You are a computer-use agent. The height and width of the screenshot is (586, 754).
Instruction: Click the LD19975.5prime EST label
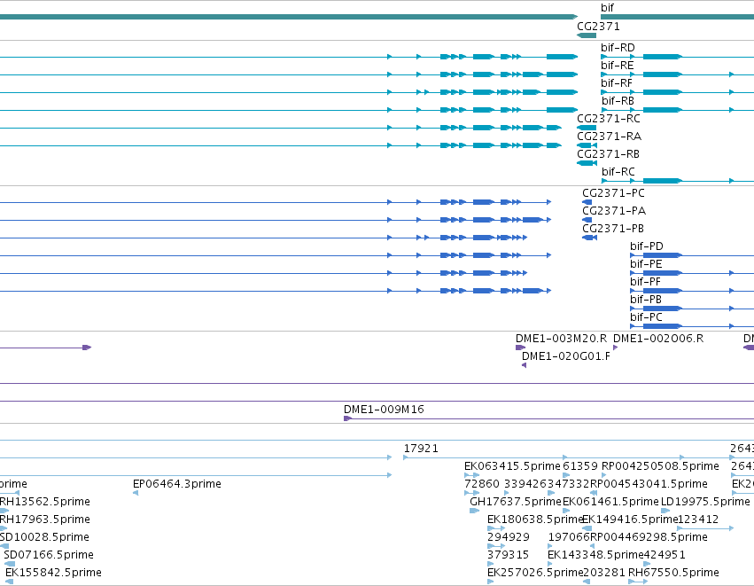(x=705, y=502)
